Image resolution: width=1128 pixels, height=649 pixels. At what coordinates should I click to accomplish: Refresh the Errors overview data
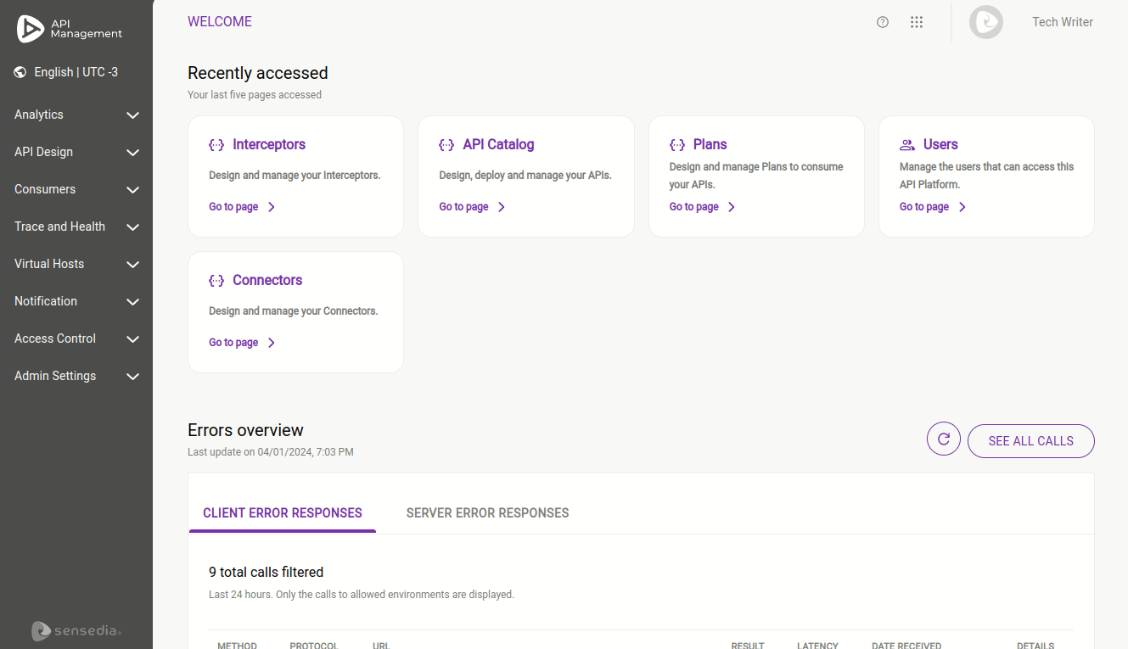point(944,439)
